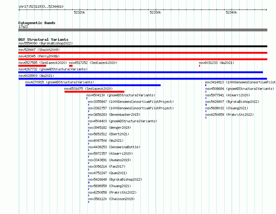Select nsv6250858 (Prakrithi2022) label
This screenshot has width=276, height=214.
click(x=112, y=192)
